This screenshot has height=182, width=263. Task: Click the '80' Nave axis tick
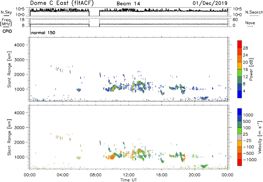[235, 20]
